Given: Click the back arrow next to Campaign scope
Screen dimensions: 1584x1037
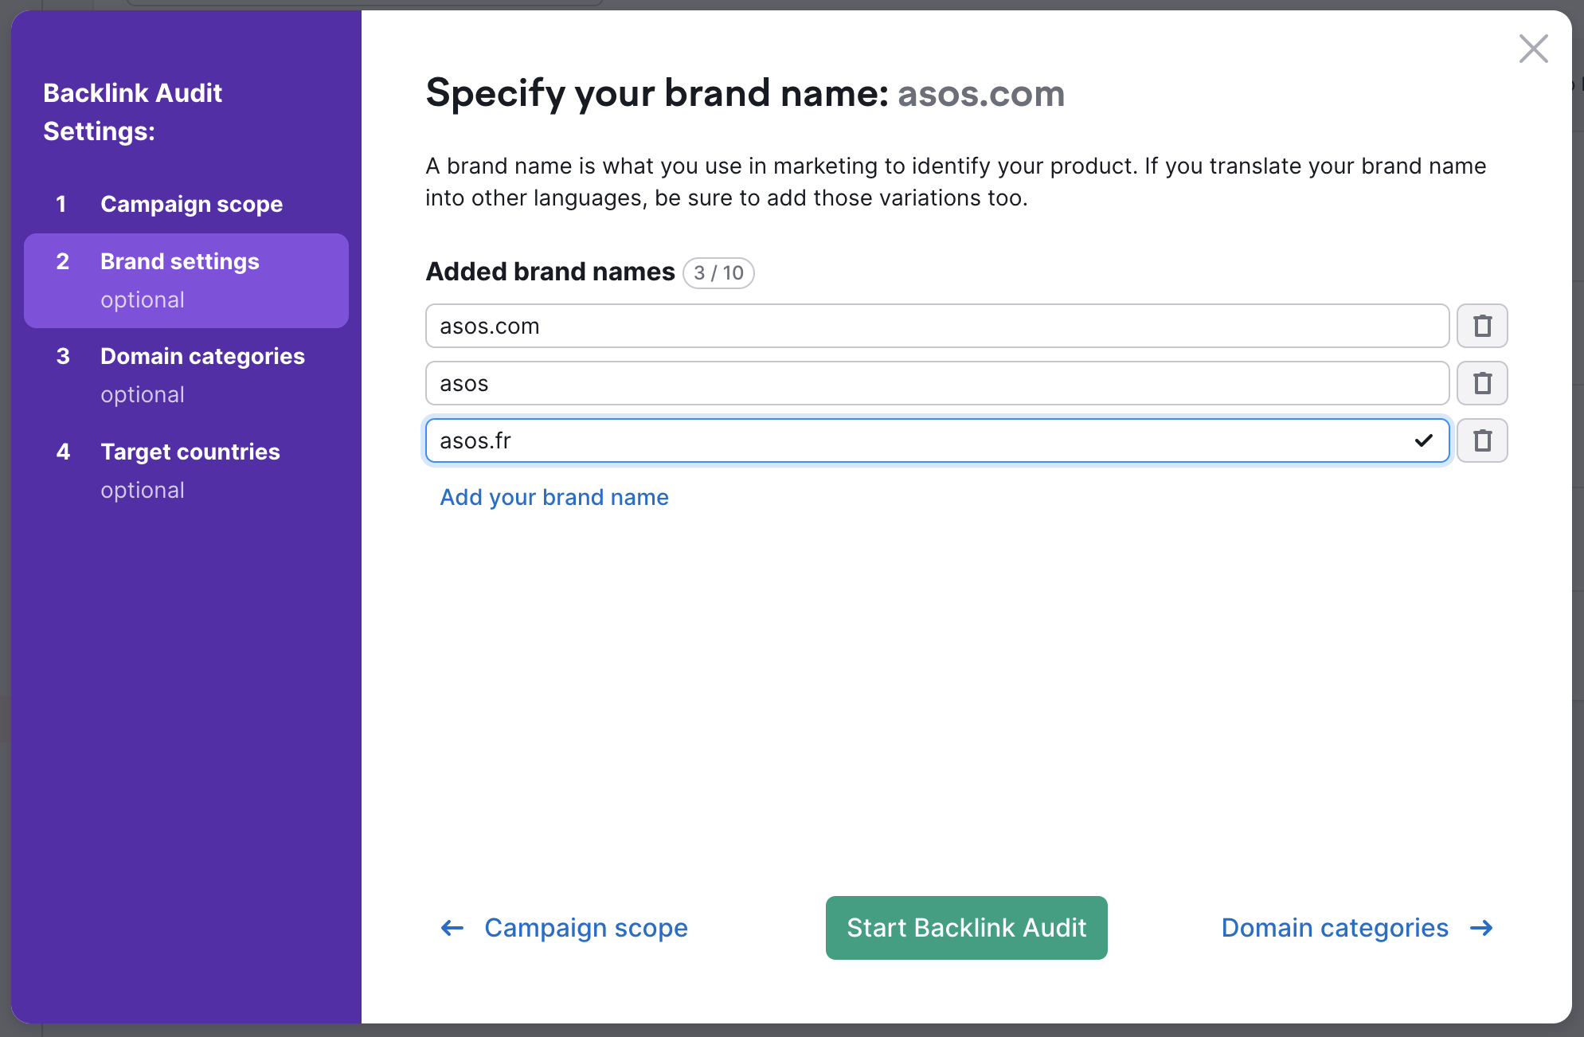Looking at the screenshot, I should coord(452,927).
